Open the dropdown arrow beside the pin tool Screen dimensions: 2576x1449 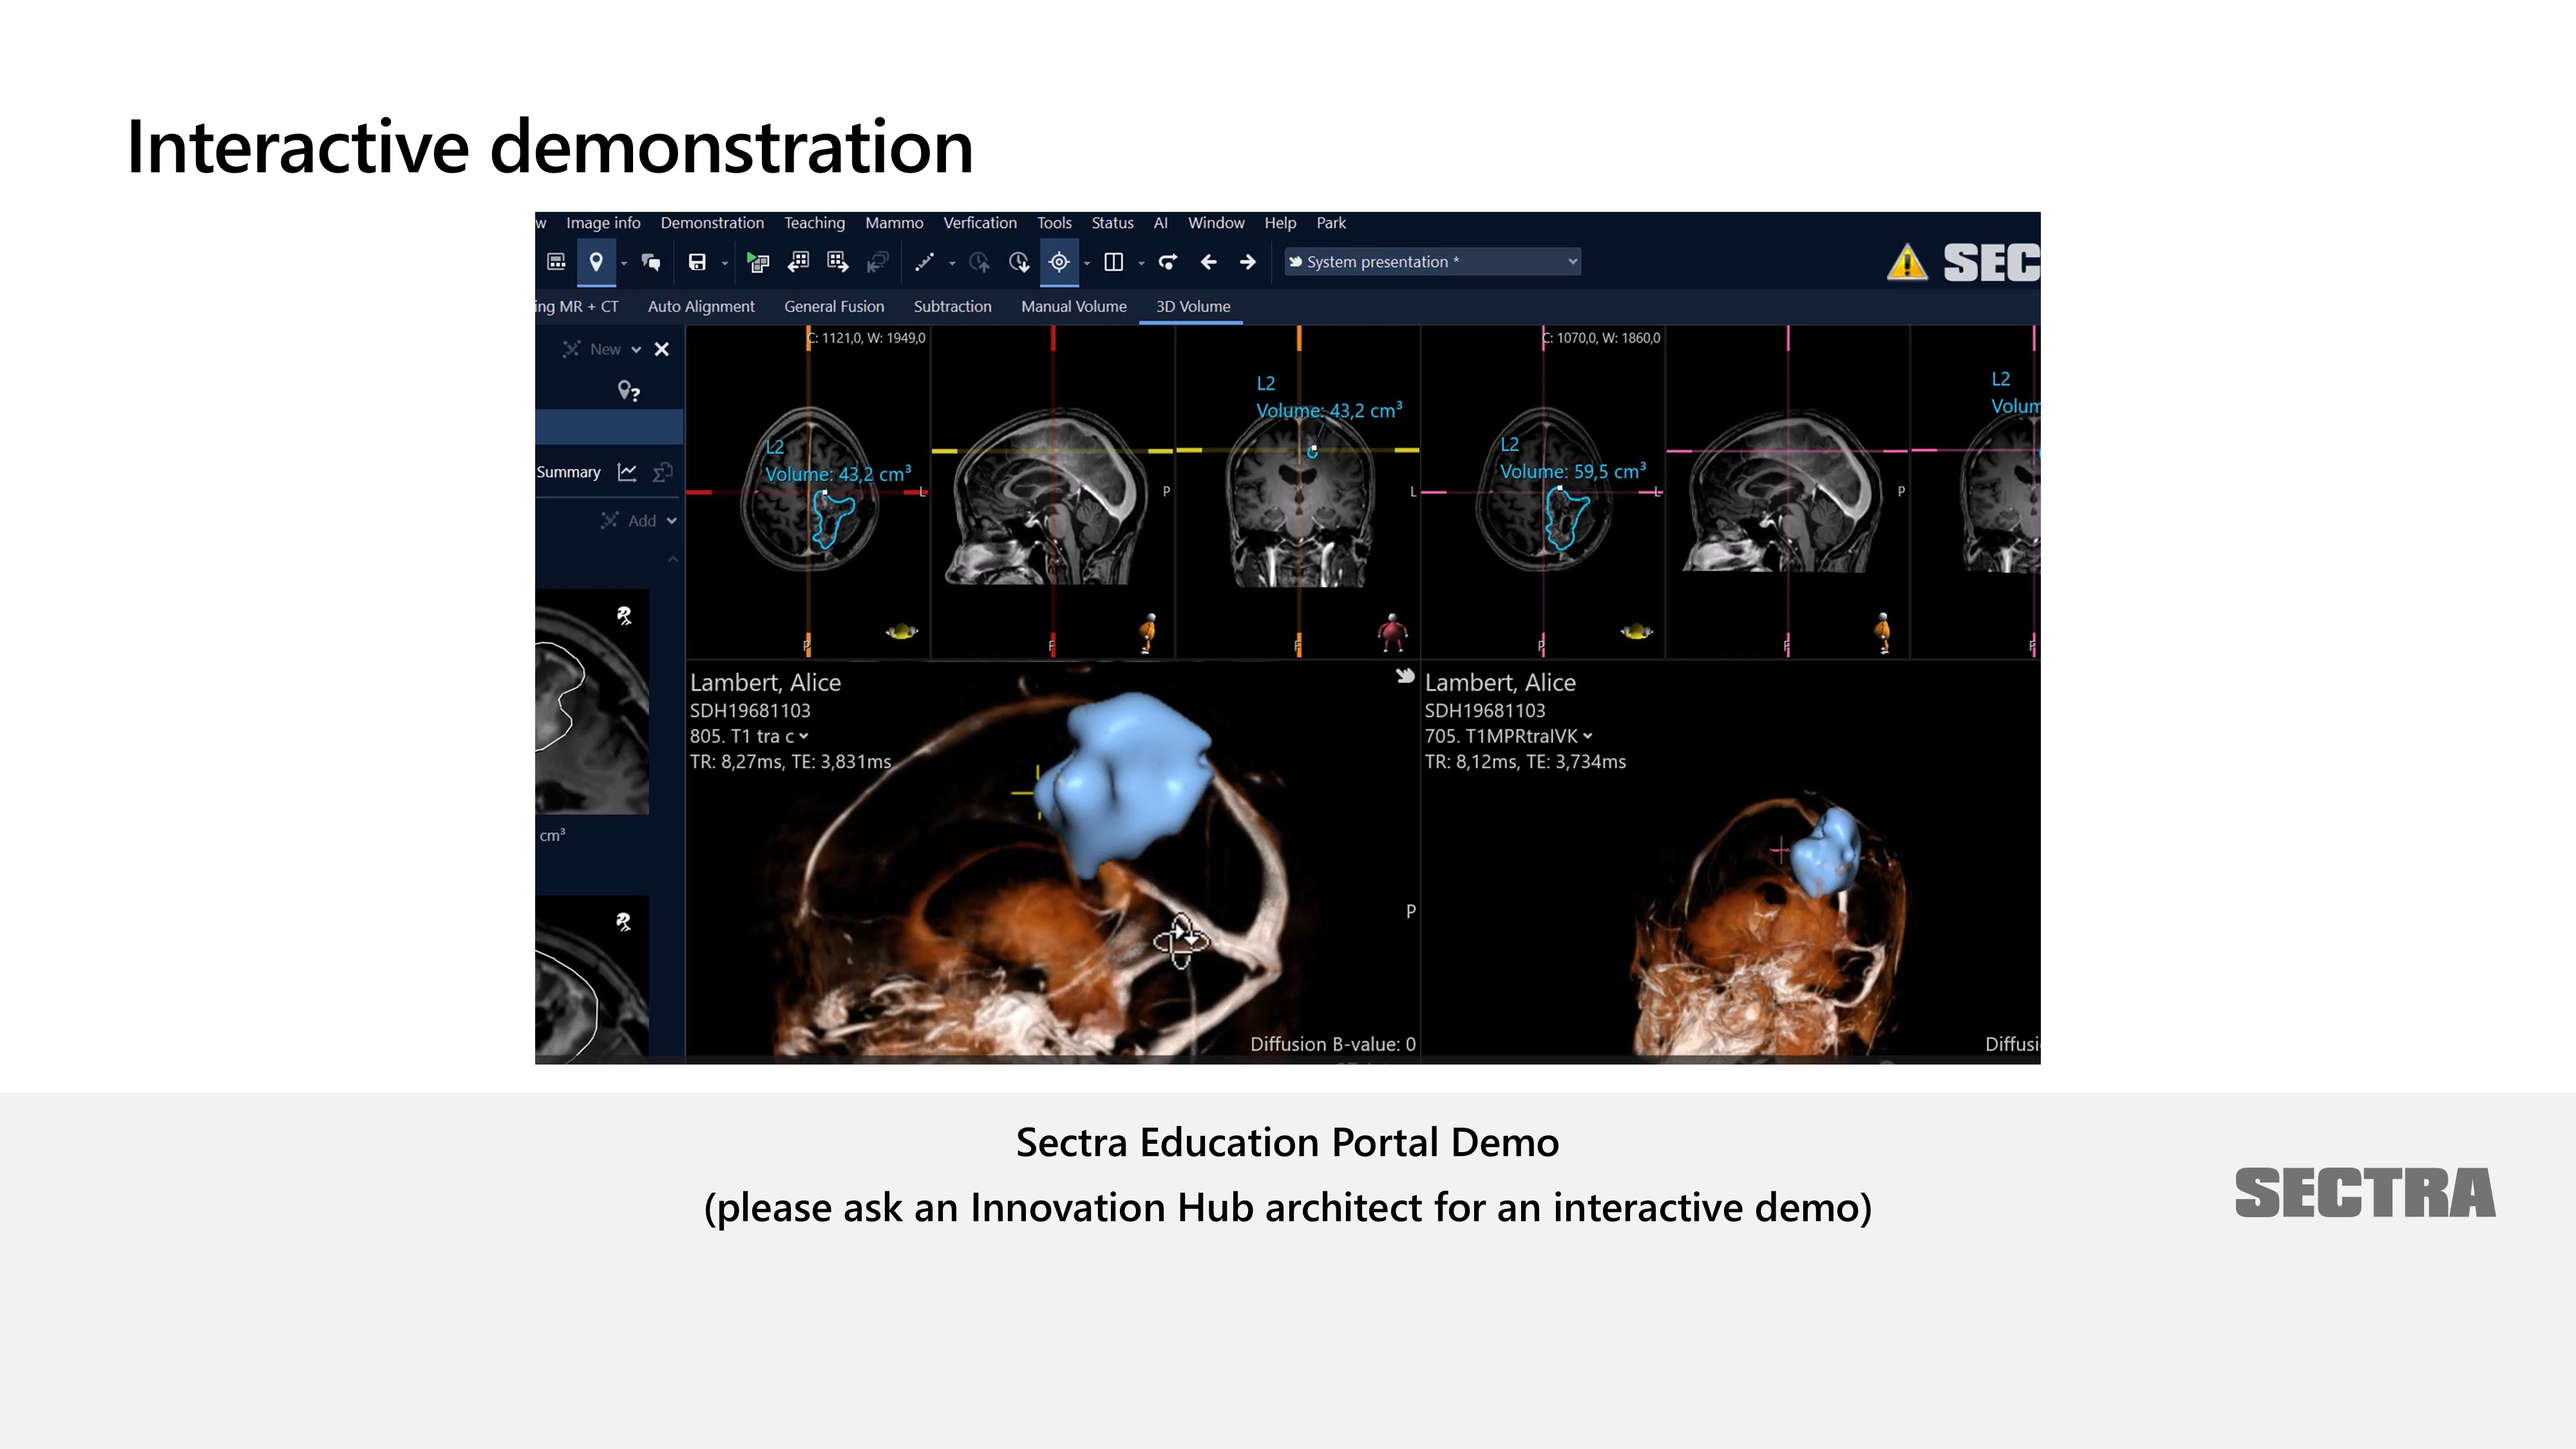click(624, 264)
